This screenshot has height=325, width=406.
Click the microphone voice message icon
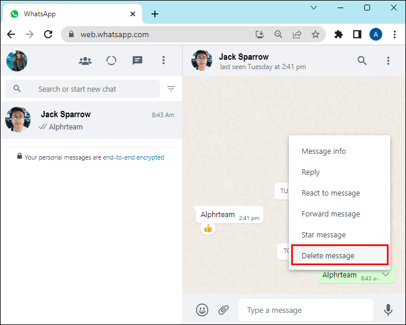388,310
